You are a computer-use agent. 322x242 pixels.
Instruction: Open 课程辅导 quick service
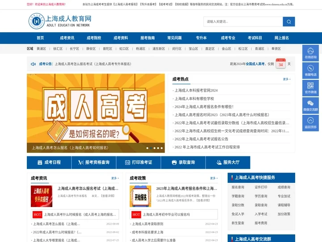tap(284, 205)
